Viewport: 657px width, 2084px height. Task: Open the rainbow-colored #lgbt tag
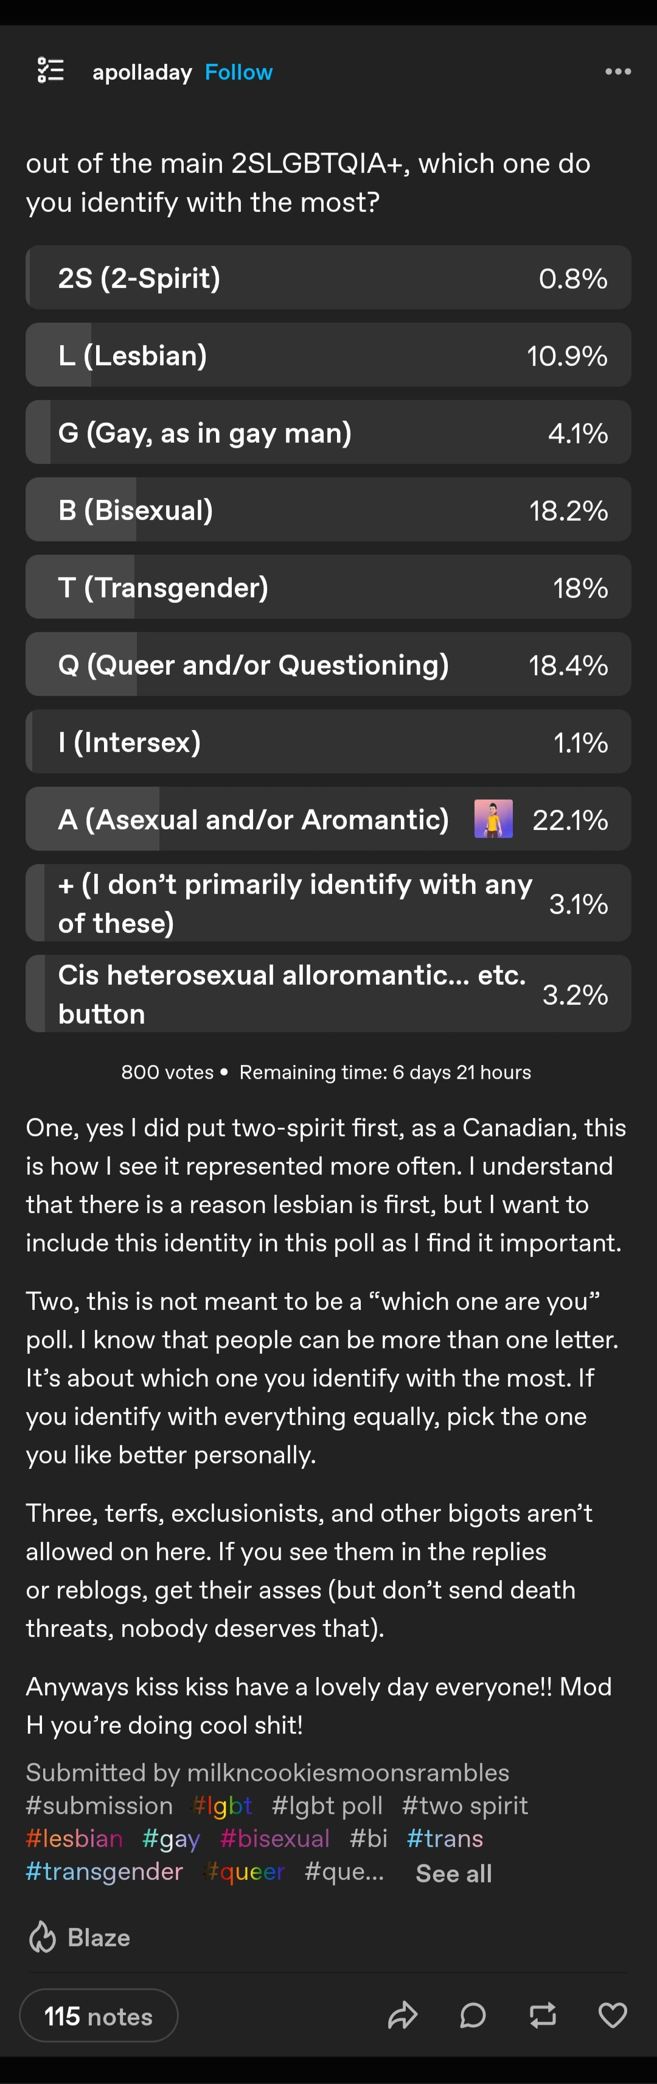[x=223, y=1806]
